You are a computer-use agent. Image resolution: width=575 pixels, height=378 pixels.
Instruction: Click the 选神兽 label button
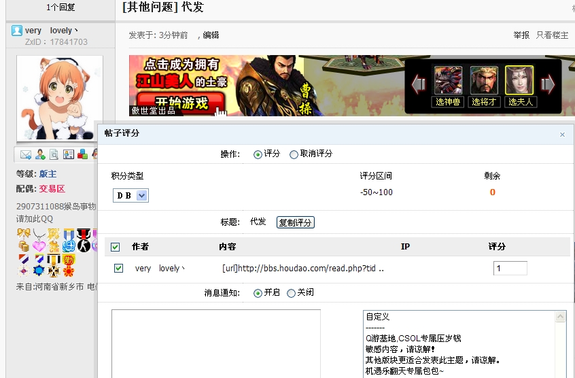coord(448,101)
